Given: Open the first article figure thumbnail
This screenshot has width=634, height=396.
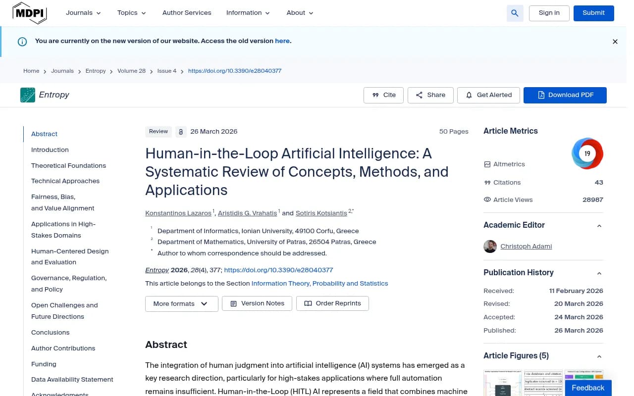Looking at the screenshot, I should [x=502, y=383].
